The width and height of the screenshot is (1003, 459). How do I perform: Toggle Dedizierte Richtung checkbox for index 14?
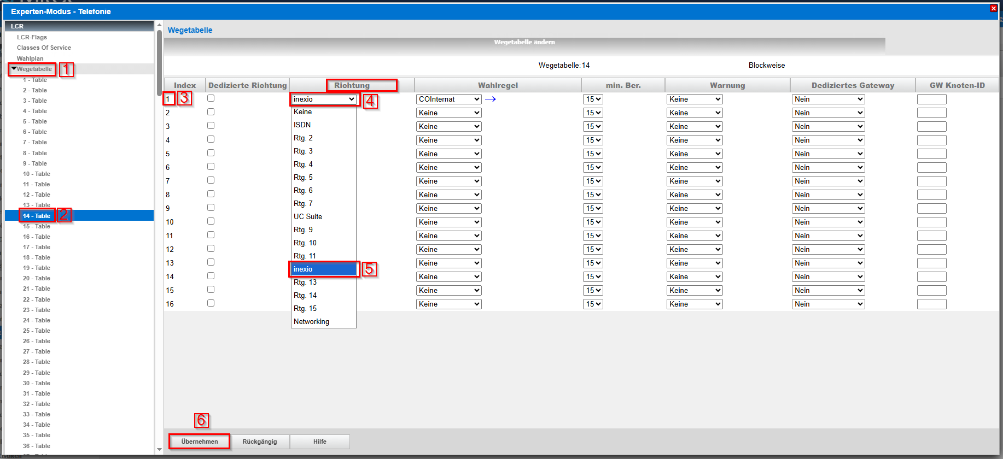click(x=211, y=276)
